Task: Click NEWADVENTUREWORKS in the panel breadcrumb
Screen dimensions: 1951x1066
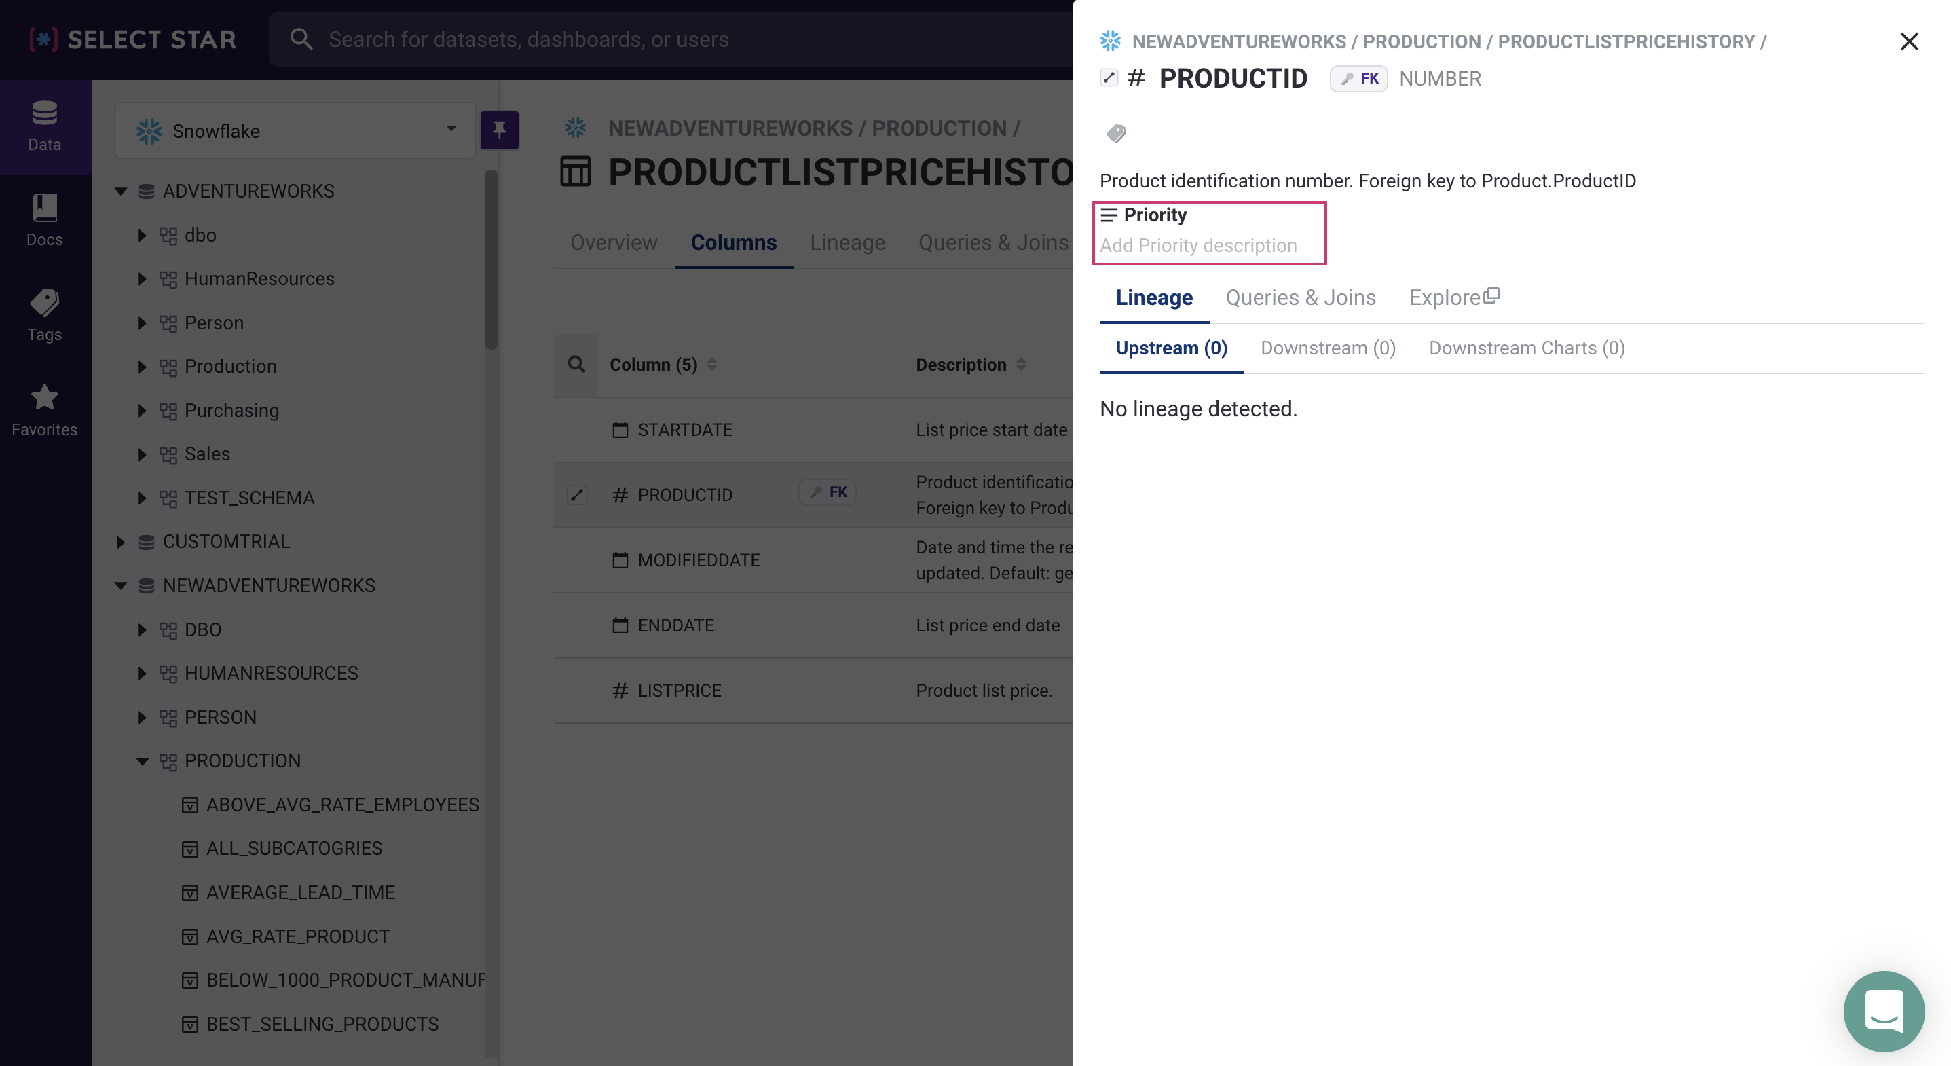Action: coord(1238,41)
